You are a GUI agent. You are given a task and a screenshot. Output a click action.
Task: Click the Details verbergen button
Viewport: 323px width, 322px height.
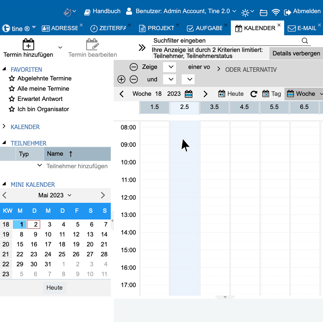click(296, 54)
